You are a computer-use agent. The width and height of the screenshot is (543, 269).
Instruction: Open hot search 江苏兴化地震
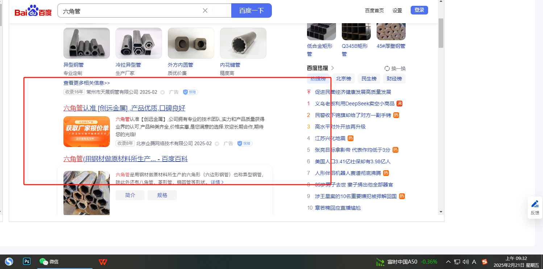pos(330,138)
